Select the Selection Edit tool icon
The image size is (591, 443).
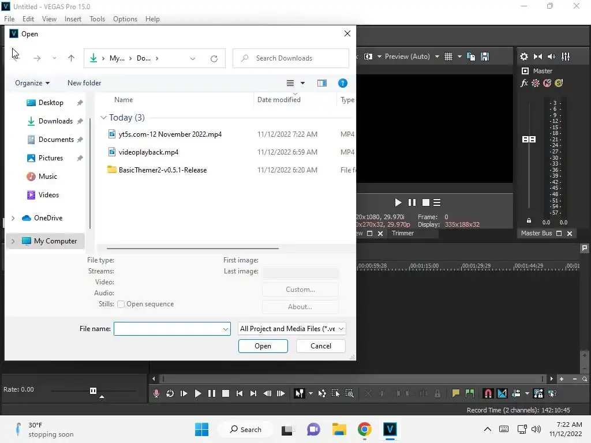coord(335,393)
